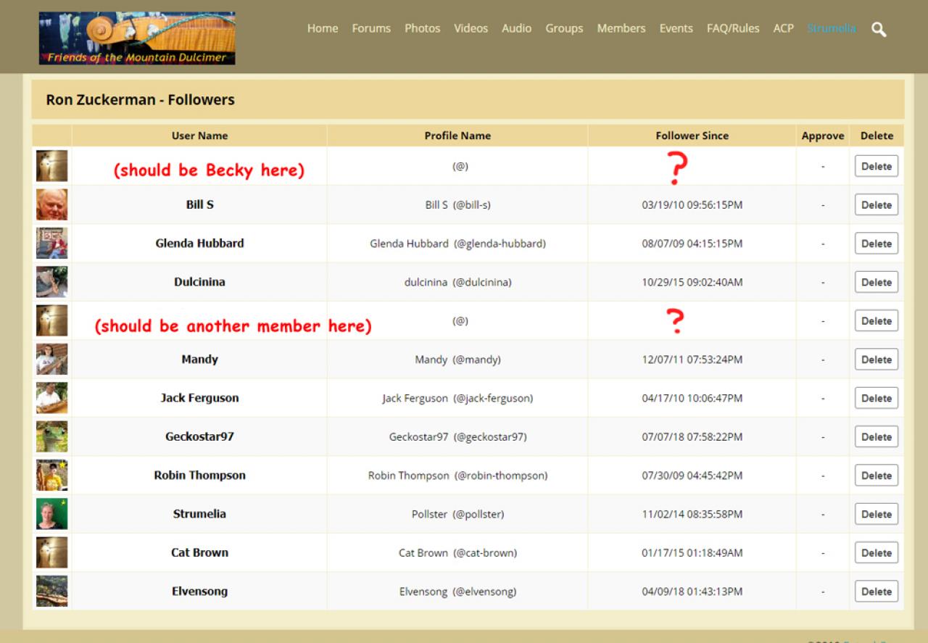Delete follower Strumelia
Viewport: 928px width, 643px height.
877,514
